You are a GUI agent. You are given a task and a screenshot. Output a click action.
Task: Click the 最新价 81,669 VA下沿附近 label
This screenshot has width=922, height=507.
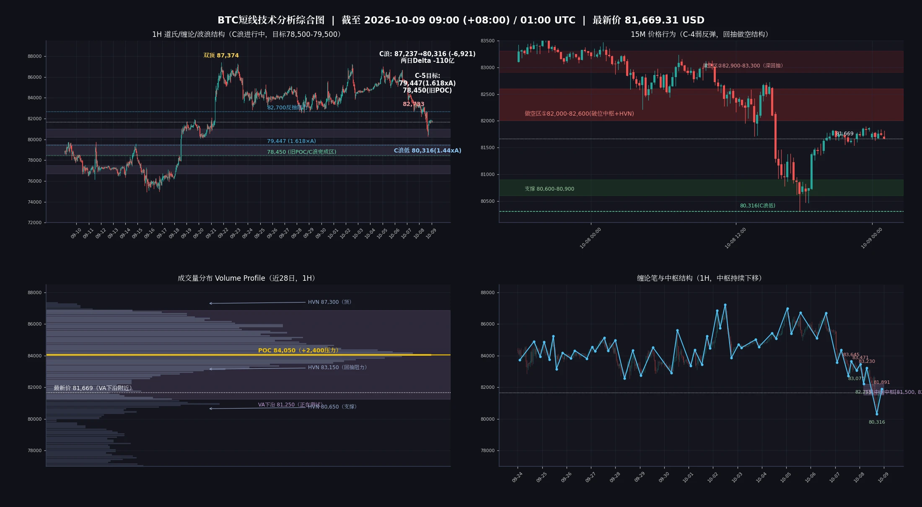93,388
